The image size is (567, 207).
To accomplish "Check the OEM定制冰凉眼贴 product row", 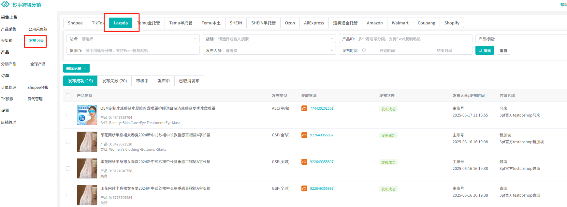I will pos(68,115).
